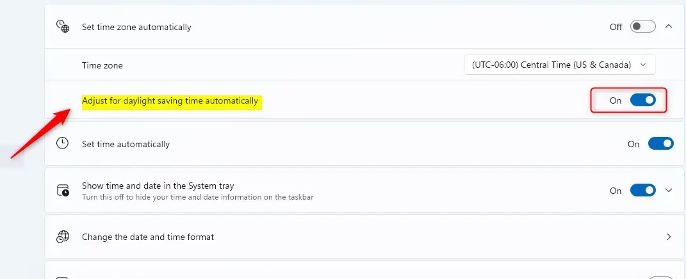Click the "Off" status text beside time zone toggle

[616, 27]
